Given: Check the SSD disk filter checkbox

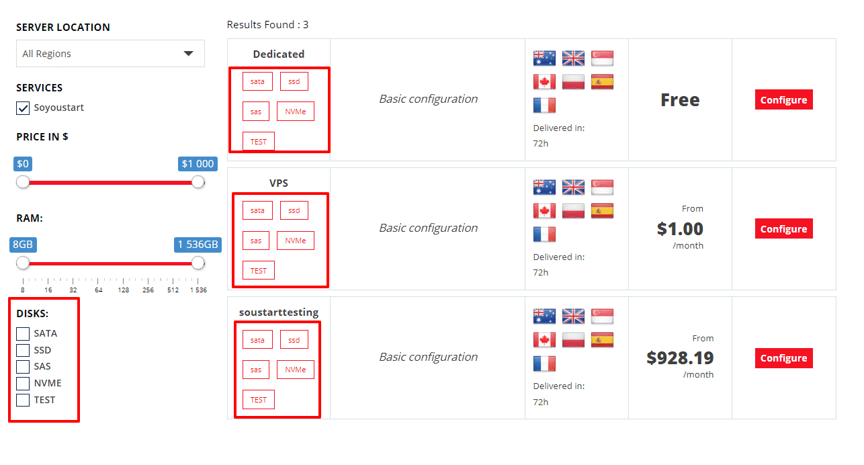Looking at the screenshot, I should click(23, 350).
